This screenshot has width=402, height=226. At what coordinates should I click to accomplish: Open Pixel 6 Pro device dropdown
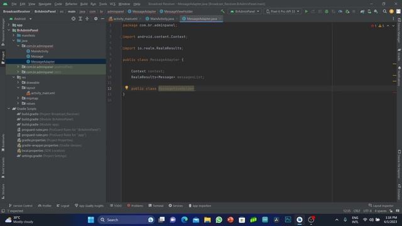[283, 11]
